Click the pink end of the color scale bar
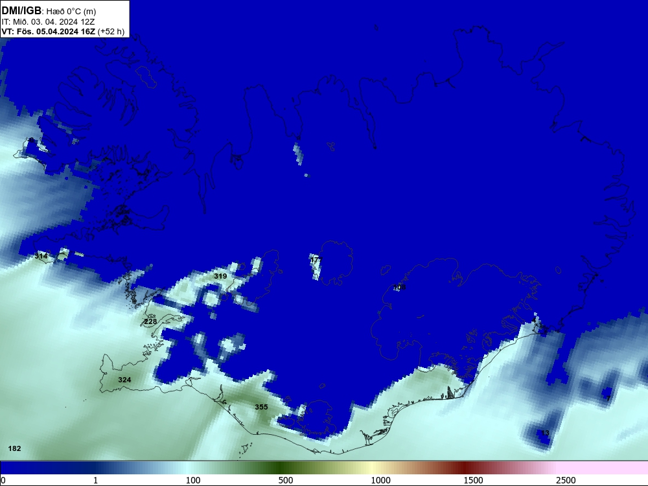 (x=603, y=468)
